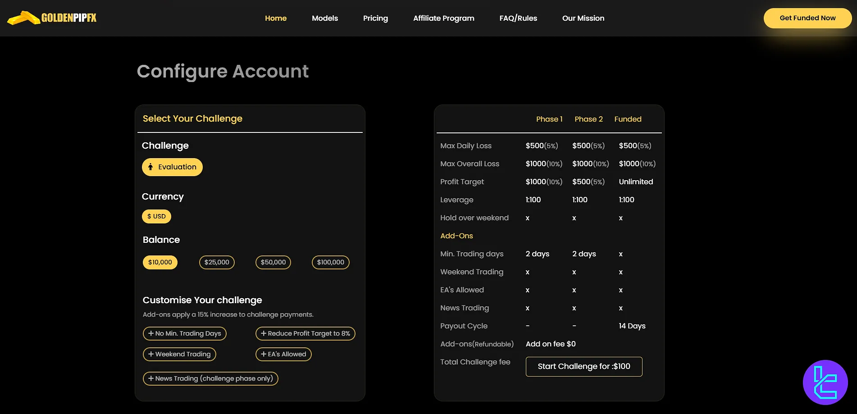Toggle the Weekend Trading add-on
Viewport: 857px width, 414px height.
[179, 354]
